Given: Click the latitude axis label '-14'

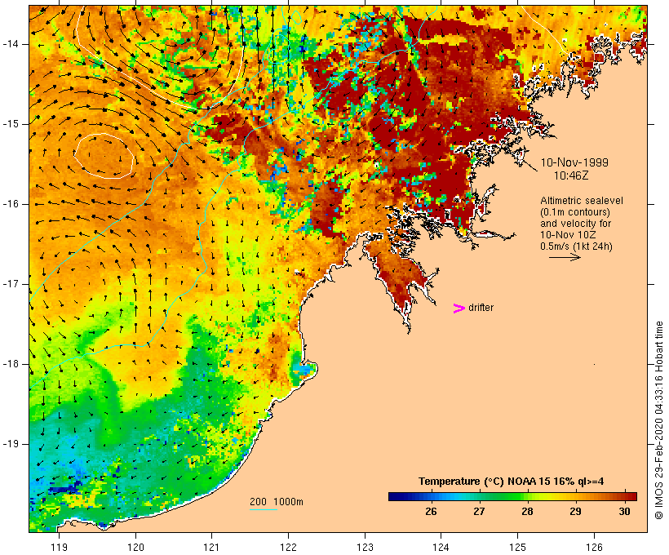Looking at the screenshot, I should pos(11,44).
